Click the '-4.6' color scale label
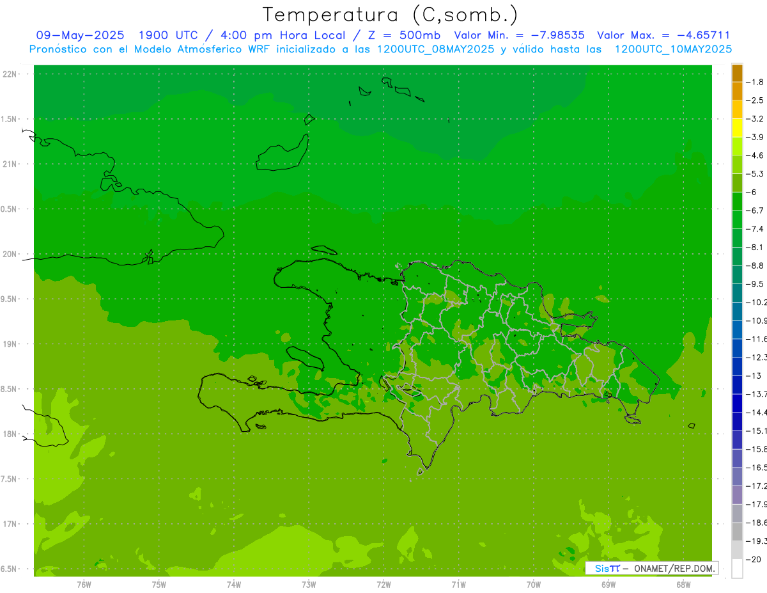The height and width of the screenshot is (593, 767). (x=755, y=155)
